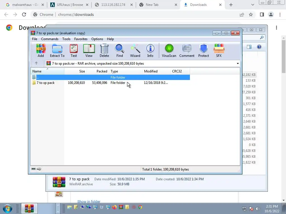The height and width of the screenshot is (214, 286).
Task: Sort by the Type column header
Action: [125, 71]
